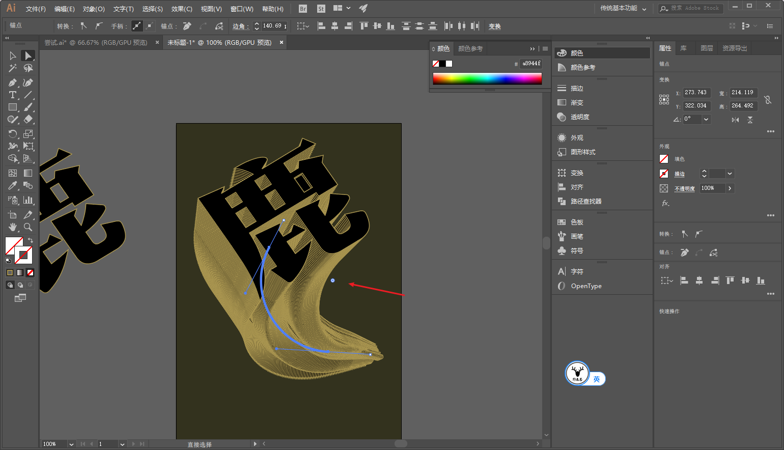
Task: Switch to the 图层 layers tab
Action: (x=707, y=48)
